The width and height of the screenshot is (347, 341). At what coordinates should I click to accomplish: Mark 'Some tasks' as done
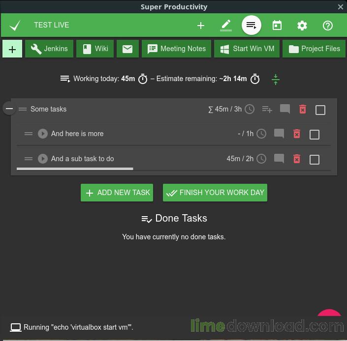tap(320, 110)
